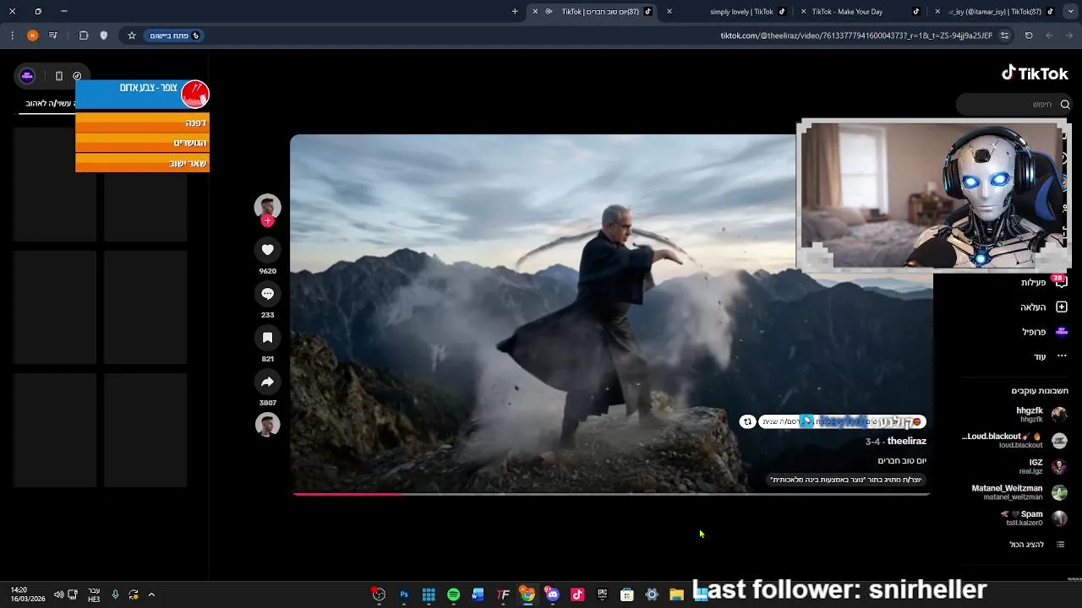The width and height of the screenshot is (1082, 608).
Task: Click the Brave shield icon in toolbar
Action: tap(104, 35)
